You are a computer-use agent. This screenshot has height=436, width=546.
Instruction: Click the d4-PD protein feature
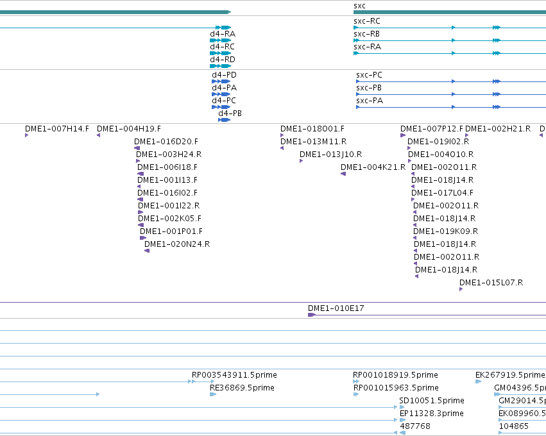[x=221, y=81]
